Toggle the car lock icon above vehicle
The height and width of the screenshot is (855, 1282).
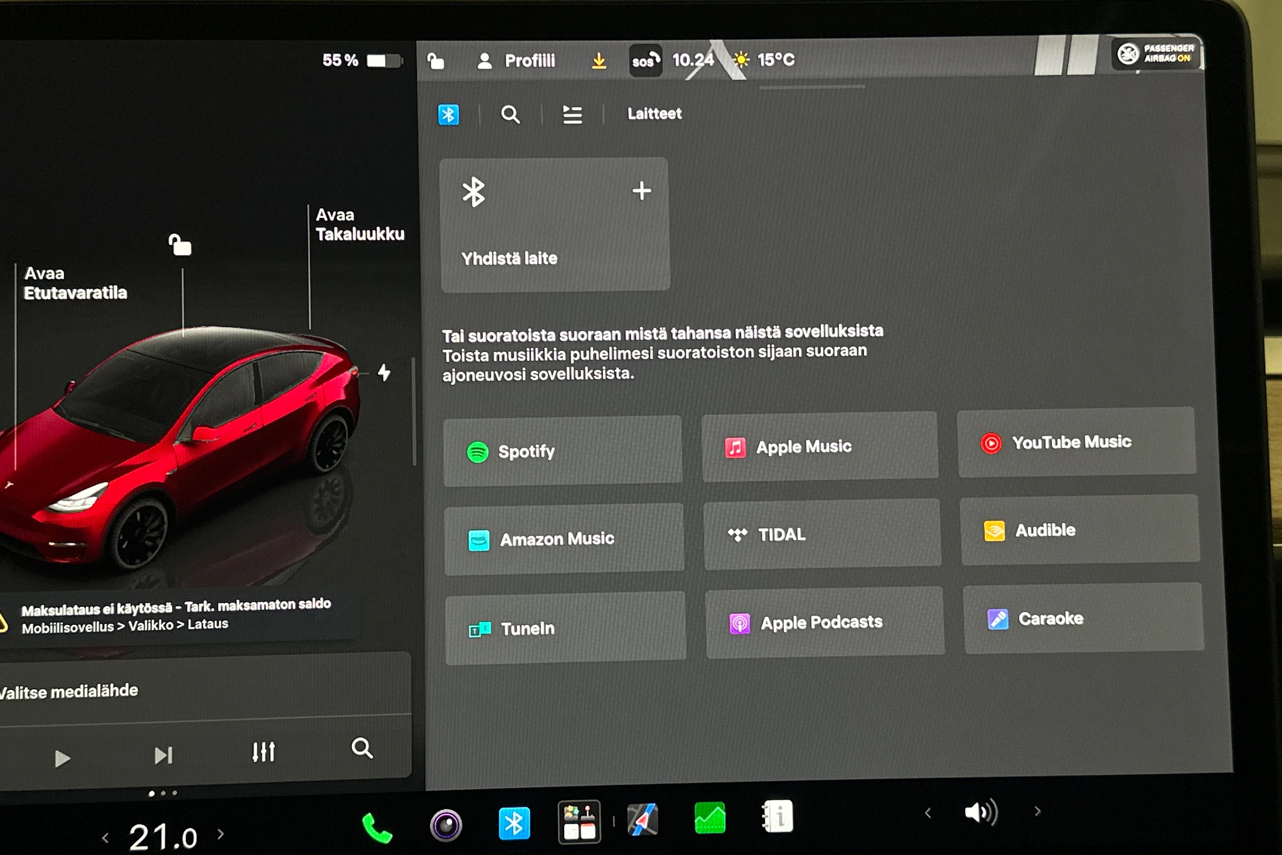[x=180, y=245]
